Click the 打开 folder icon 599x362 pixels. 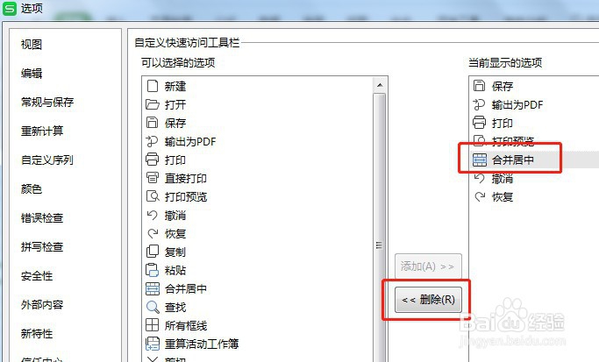[153, 104]
